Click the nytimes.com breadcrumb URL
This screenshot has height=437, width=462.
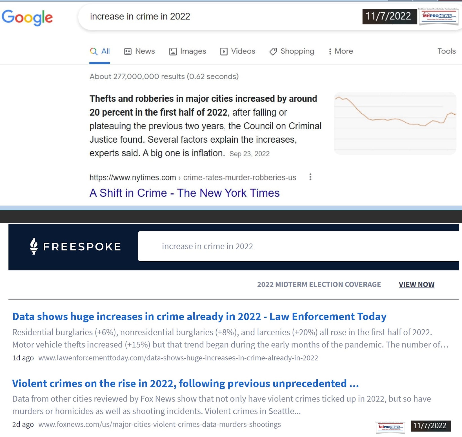193,178
